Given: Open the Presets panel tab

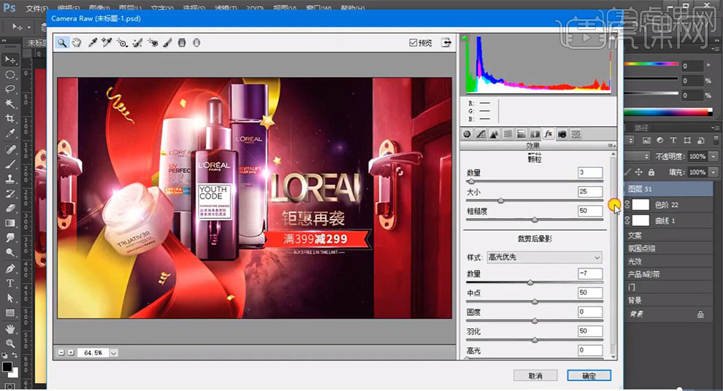Looking at the screenshot, I should (x=576, y=134).
